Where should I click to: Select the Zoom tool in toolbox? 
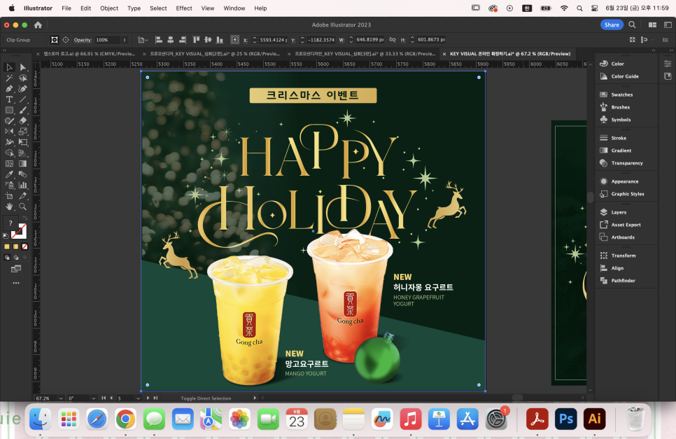(23, 207)
